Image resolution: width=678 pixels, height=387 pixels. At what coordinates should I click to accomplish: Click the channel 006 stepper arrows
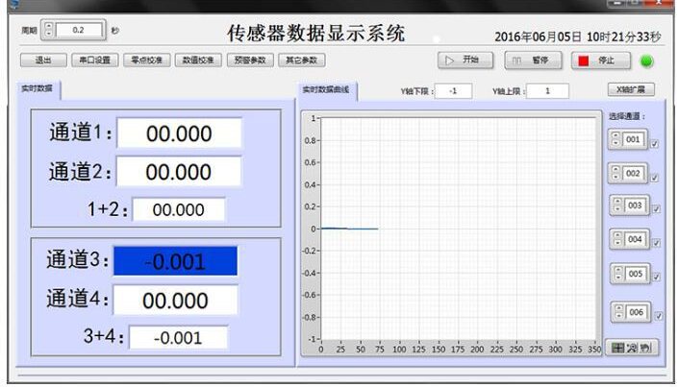point(619,312)
